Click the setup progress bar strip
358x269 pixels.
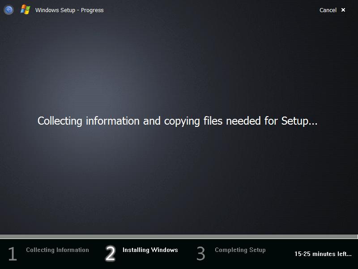pyautogui.click(x=179, y=236)
